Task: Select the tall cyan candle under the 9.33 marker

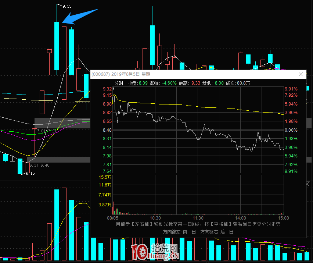Action: (57, 46)
